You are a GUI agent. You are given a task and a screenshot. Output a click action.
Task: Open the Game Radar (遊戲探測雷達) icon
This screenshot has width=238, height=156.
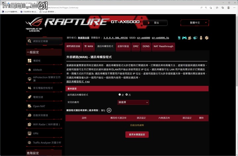point(29,115)
